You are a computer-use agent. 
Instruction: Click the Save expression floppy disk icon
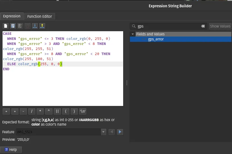pos(13,26)
